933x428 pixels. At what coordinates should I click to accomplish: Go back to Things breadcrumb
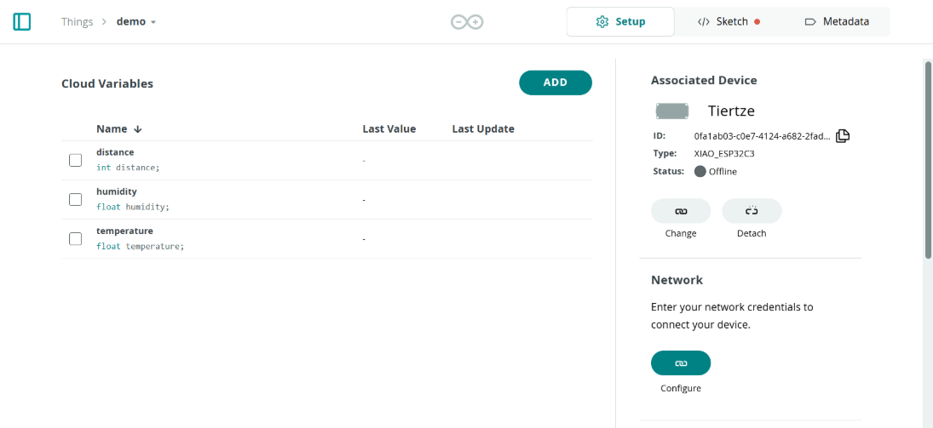(x=77, y=22)
